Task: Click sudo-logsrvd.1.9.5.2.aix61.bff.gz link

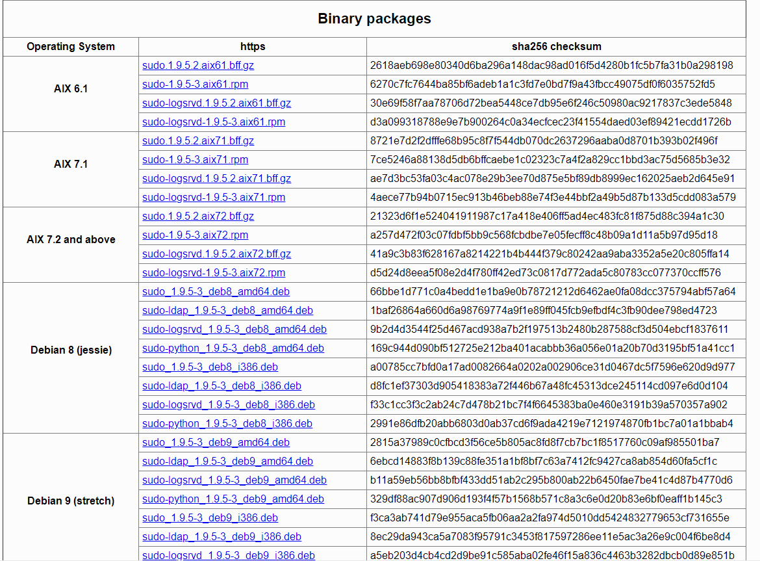Action: pos(216,103)
